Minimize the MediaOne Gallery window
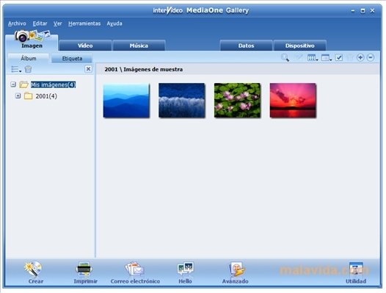 point(353,11)
